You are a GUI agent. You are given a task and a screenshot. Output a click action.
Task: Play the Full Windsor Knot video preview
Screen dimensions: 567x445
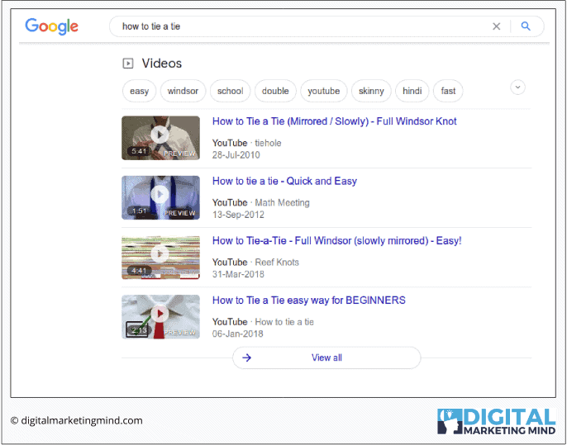point(160,136)
